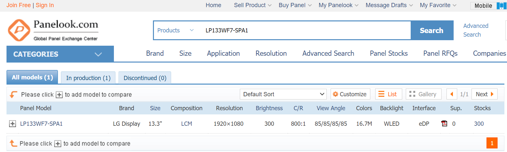
Task: Go to the Home link
Action: [x=213, y=5]
